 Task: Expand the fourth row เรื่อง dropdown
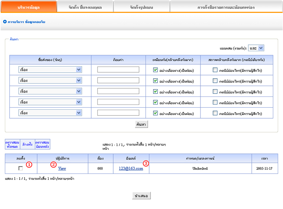(50, 102)
